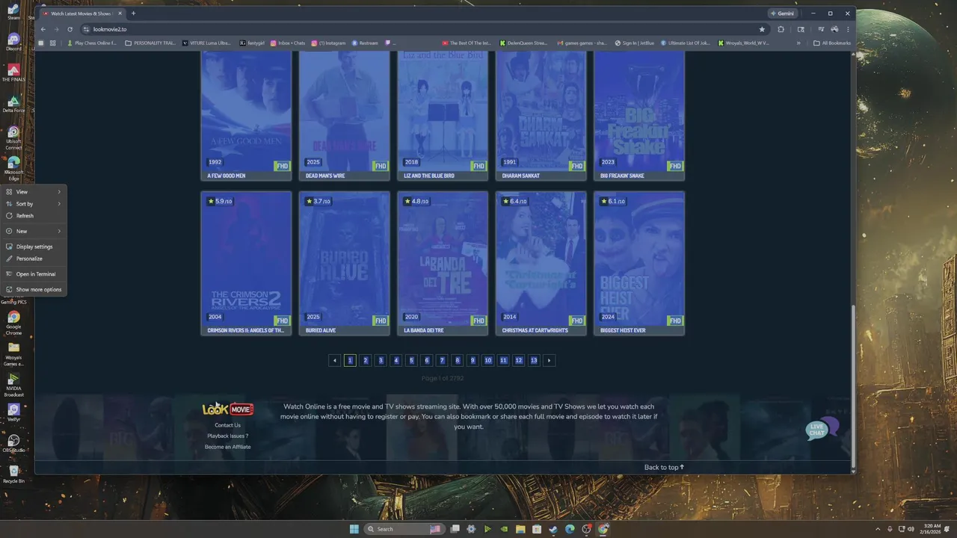Bookmark this page with the star icon
This screenshot has height=538, width=957.
point(762,29)
